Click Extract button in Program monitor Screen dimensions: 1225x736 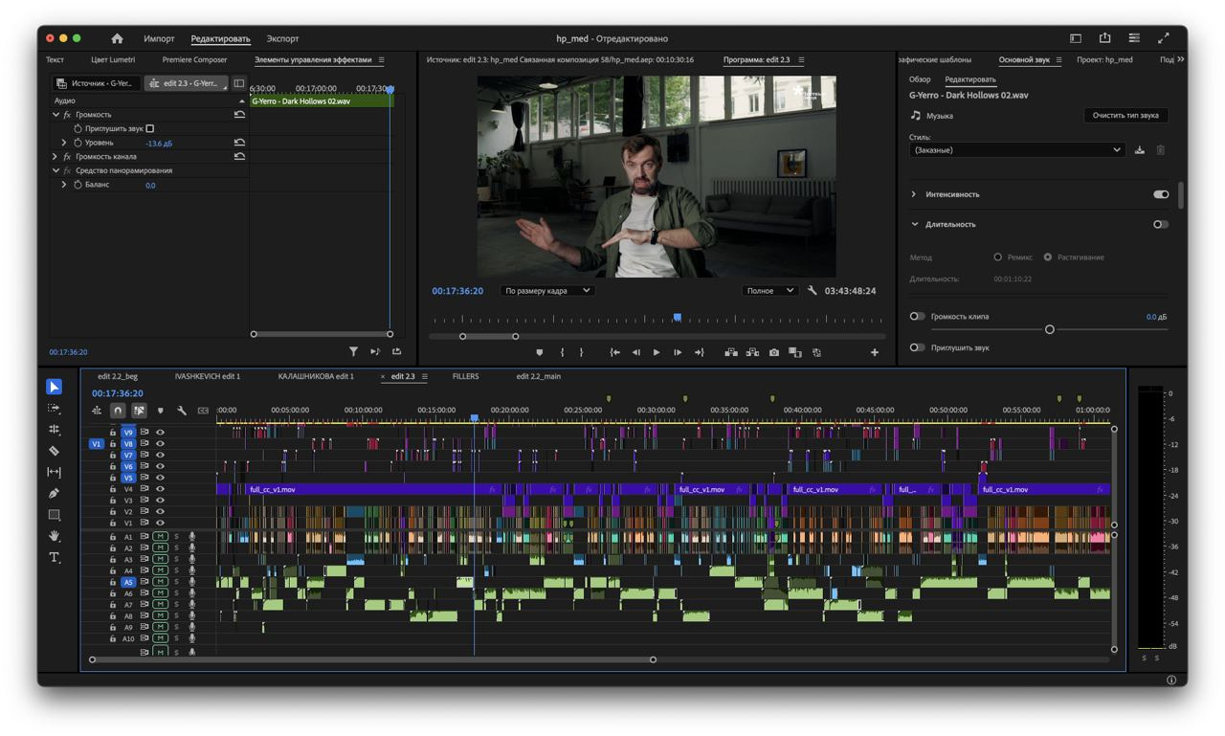click(x=752, y=352)
